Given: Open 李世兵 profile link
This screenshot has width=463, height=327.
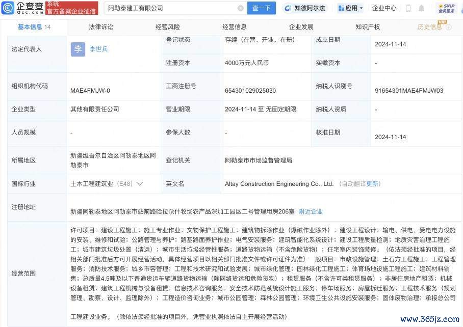Looking at the screenshot, I should click(98, 49).
